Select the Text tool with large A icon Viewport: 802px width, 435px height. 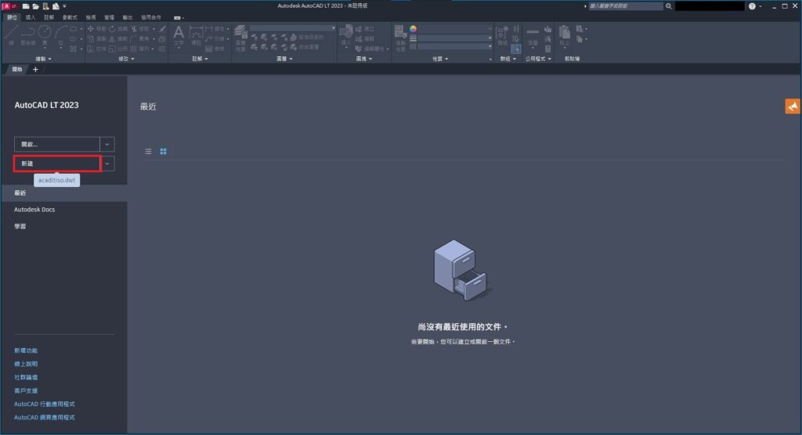(x=178, y=33)
